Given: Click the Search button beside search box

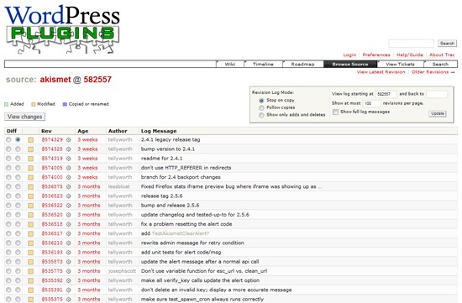Looking at the screenshot, I should pos(447,44).
